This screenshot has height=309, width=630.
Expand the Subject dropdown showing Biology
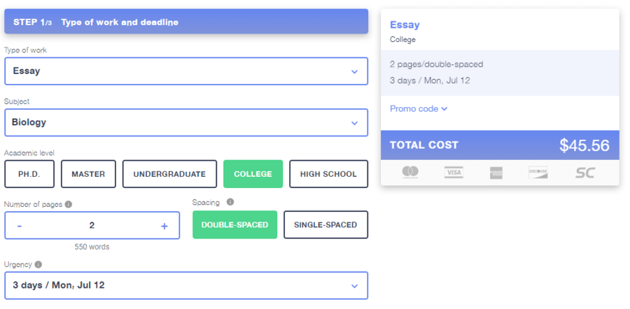pyautogui.click(x=186, y=122)
